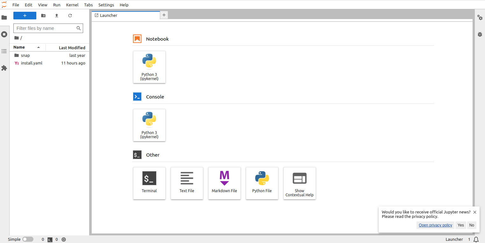Open the Debugger bug icon panel
The image size is (485, 243).
[480, 34]
